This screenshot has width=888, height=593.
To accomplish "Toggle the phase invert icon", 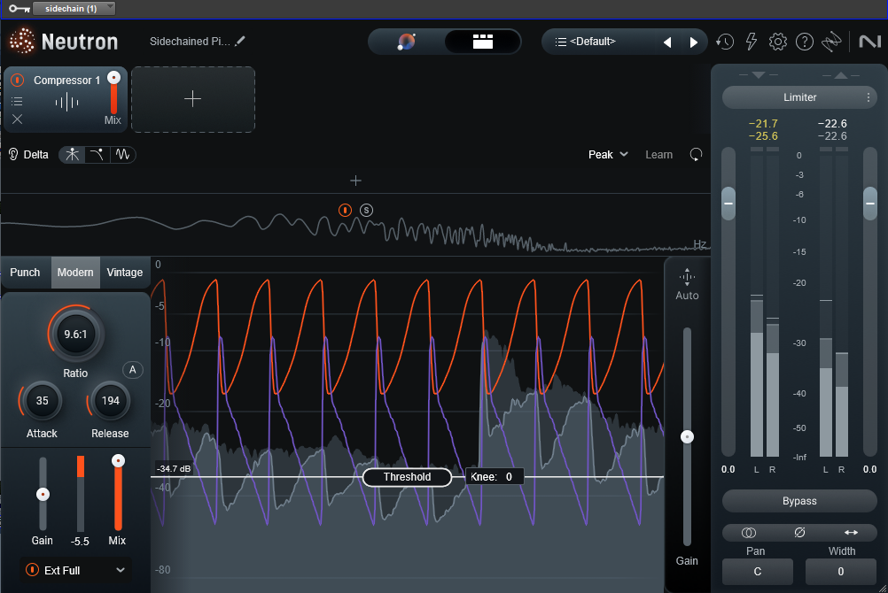I will coord(799,533).
